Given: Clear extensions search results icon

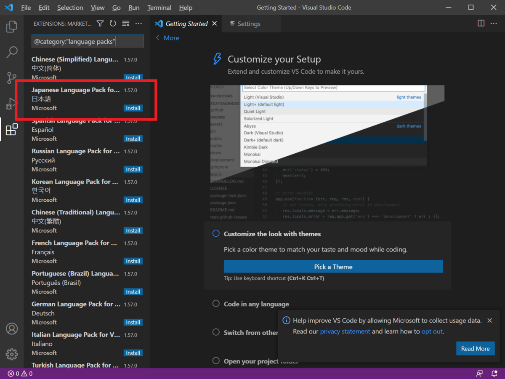Looking at the screenshot, I should coord(125,24).
